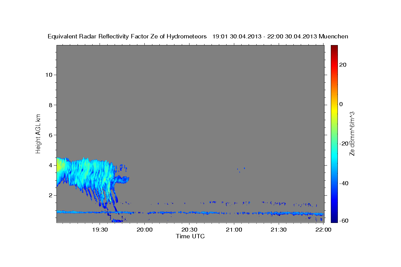Screen dimensions: 401x267
Task: Click the dark blue bottom of the colorbar
Action: (334, 219)
